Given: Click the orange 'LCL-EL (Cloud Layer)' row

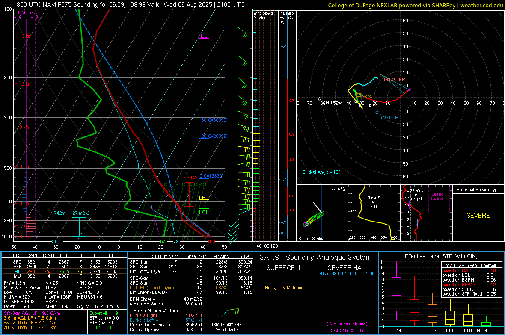Looking at the screenshot, I should (191, 288).
